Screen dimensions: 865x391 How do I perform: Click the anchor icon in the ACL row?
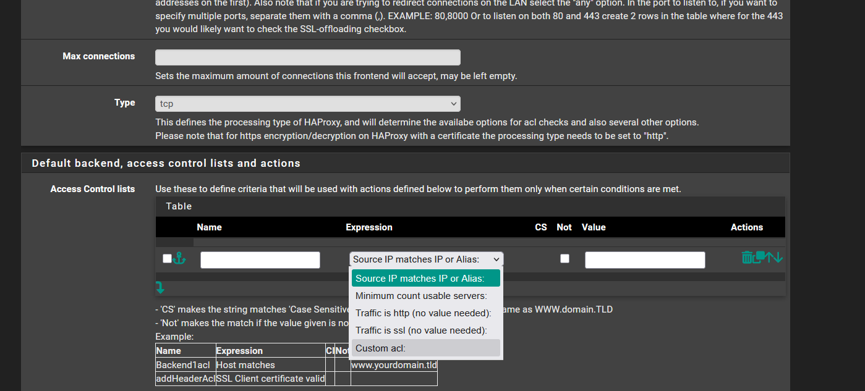coord(179,259)
